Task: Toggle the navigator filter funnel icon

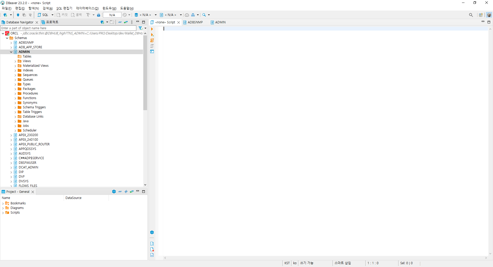Action: point(140,28)
